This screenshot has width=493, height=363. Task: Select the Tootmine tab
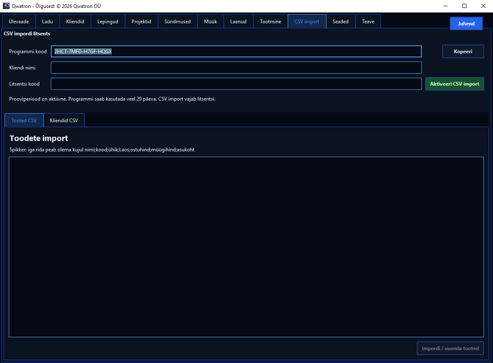pyautogui.click(x=270, y=21)
